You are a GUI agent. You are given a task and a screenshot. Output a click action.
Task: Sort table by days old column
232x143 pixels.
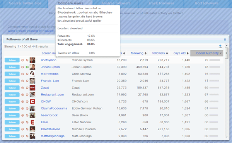point(181,53)
